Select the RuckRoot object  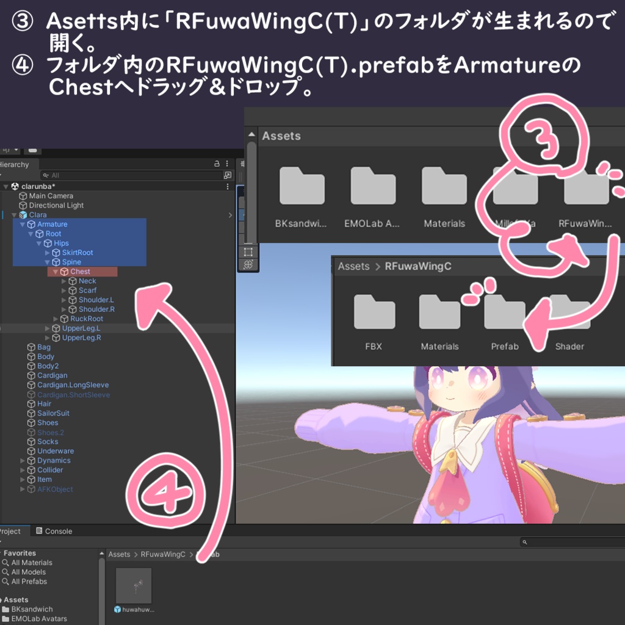(87, 319)
